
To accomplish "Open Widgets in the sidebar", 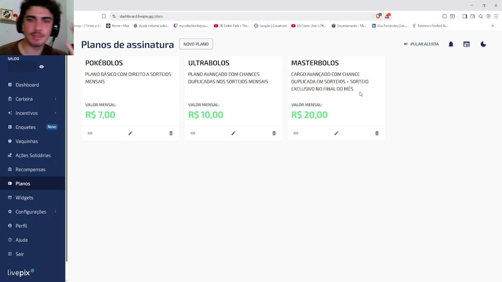I will pyautogui.click(x=24, y=198).
